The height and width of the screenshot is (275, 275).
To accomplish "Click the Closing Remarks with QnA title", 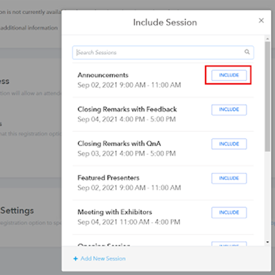I will click(x=119, y=144).
